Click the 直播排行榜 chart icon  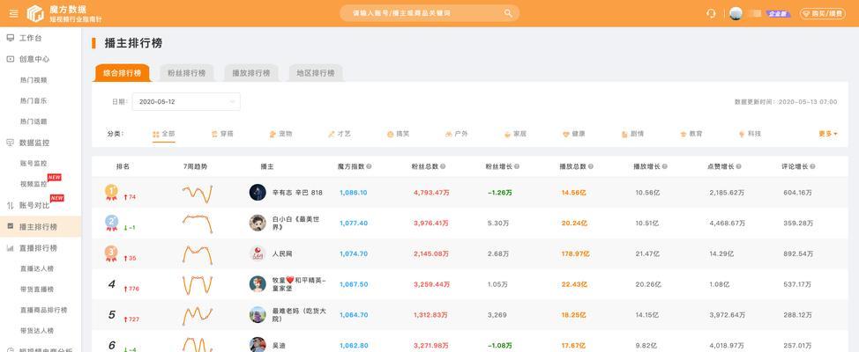tap(10, 247)
